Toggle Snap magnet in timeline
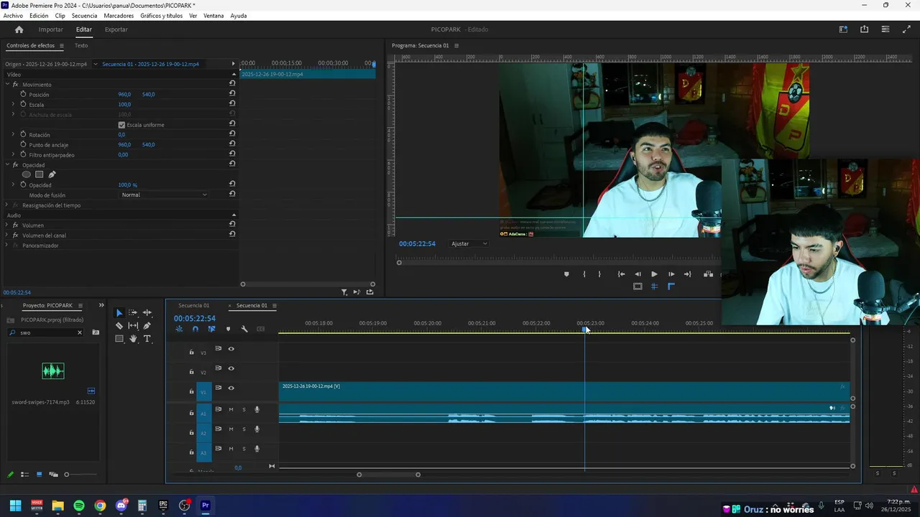The image size is (920, 517). click(195, 329)
